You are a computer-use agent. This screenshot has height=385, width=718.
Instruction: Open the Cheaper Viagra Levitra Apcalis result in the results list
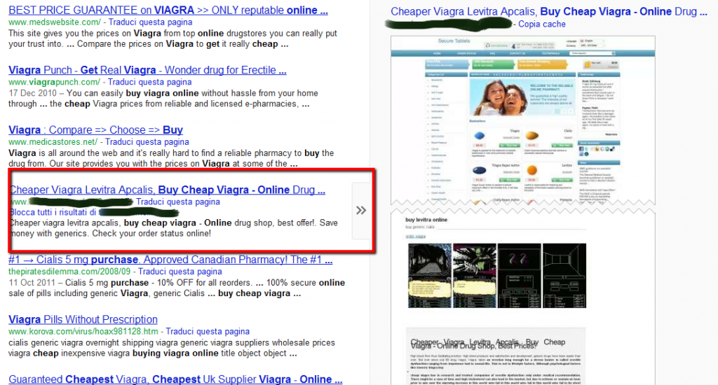(168, 190)
